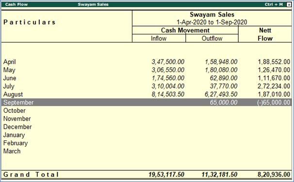
Task: Click July nett flow 2,72,234.00
Action: 274,86
